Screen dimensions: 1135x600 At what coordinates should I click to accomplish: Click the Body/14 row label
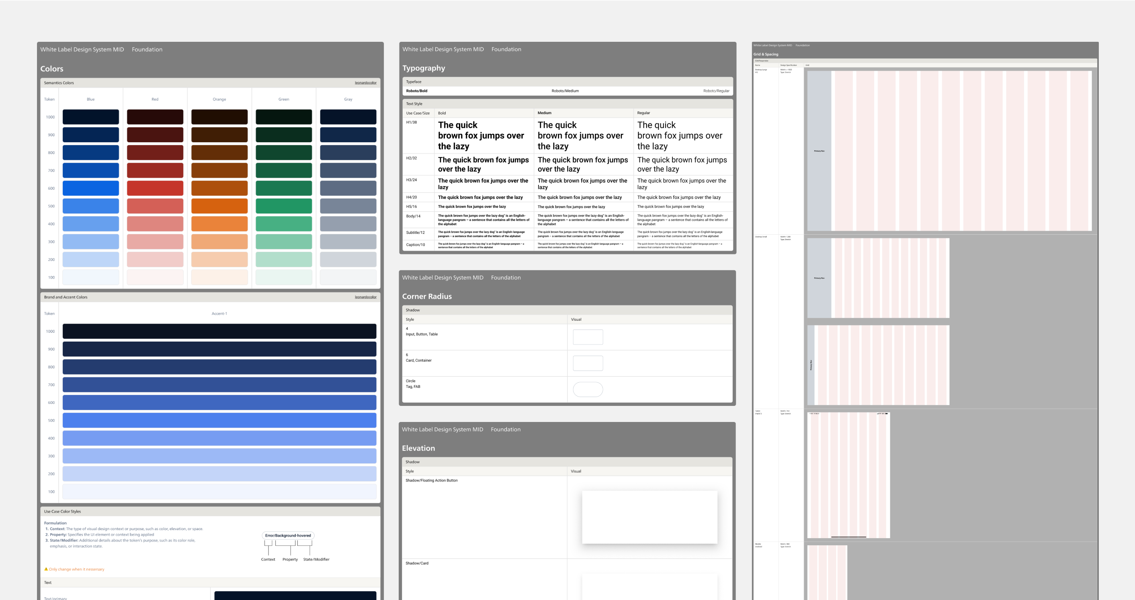tap(413, 216)
